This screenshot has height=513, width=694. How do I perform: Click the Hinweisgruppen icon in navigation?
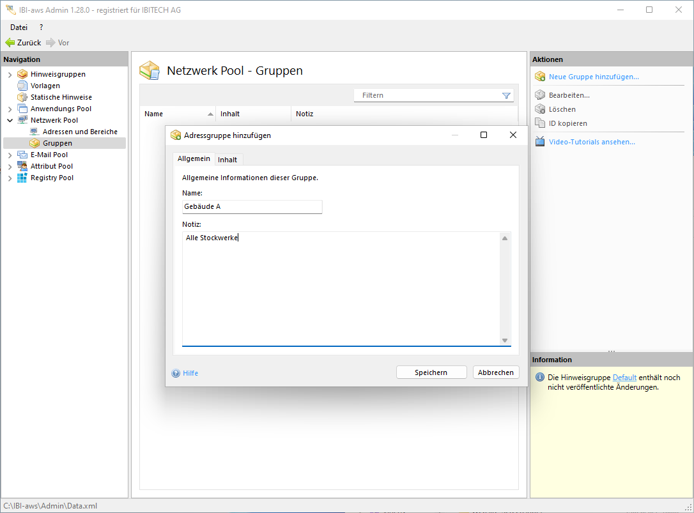click(22, 74)
